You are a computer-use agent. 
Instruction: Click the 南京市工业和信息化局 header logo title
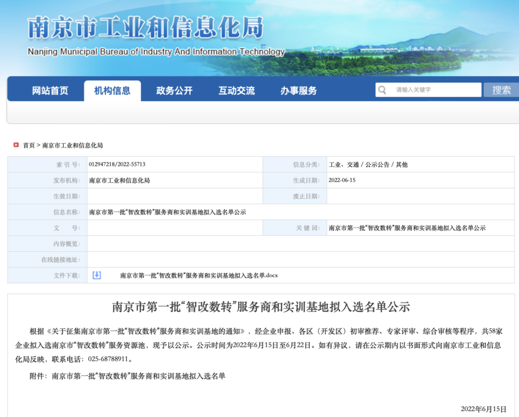point(146,27)
